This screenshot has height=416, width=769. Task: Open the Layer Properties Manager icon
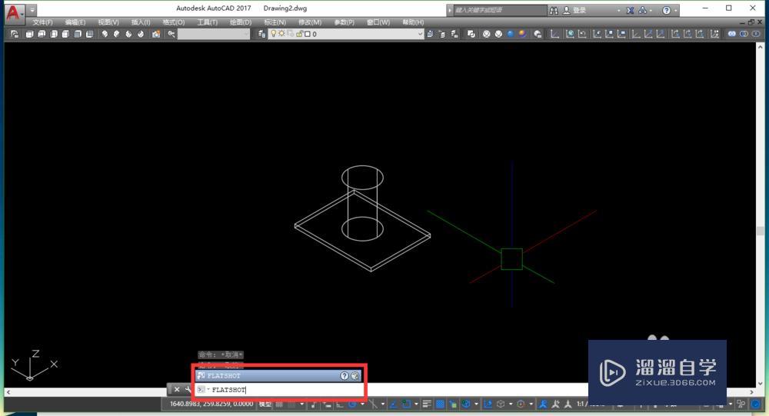(262, 34)
